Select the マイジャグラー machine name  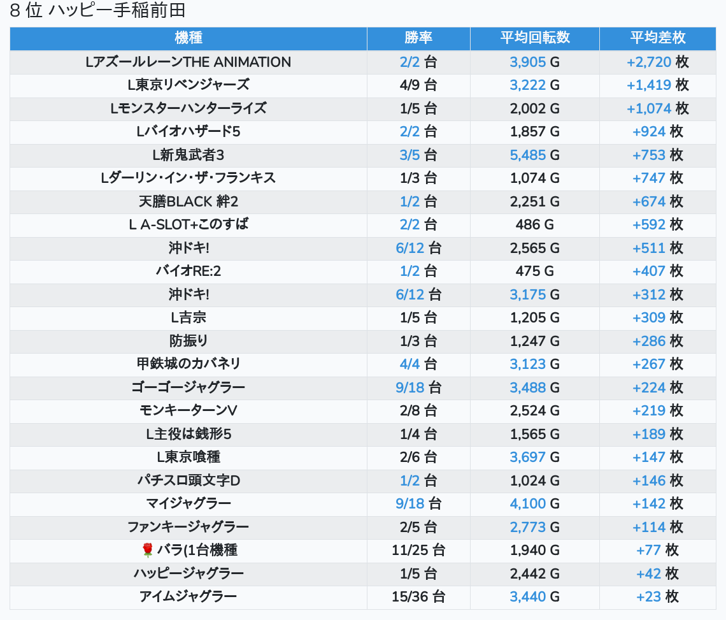[x=189, y=503]
